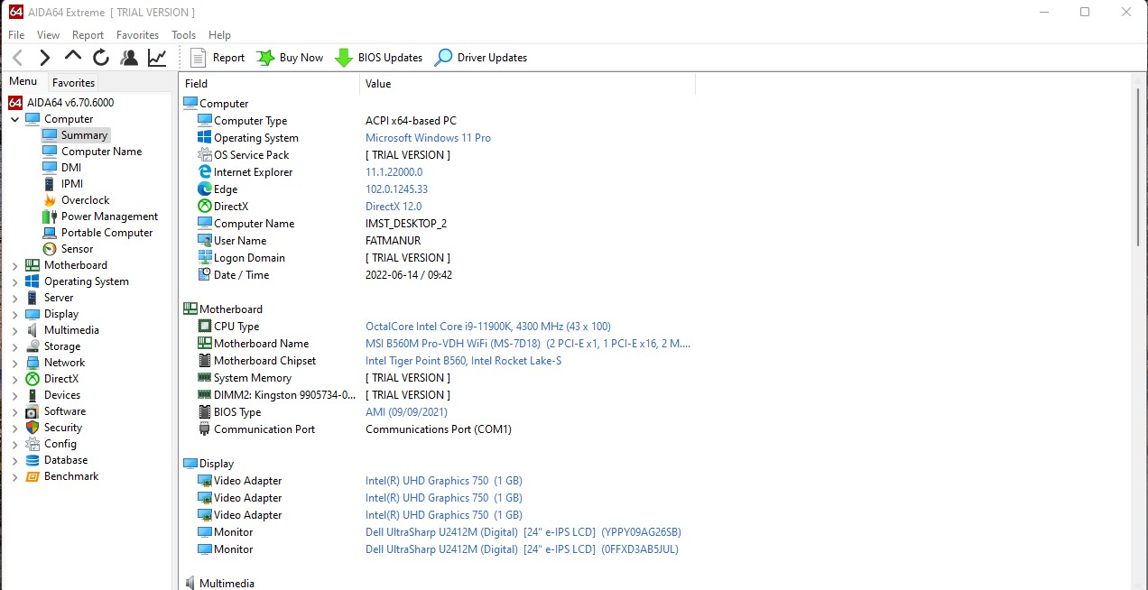Expand the Motherboard tree node
This screenshot has width=1148, height=590.
click(x=14, y=266)
